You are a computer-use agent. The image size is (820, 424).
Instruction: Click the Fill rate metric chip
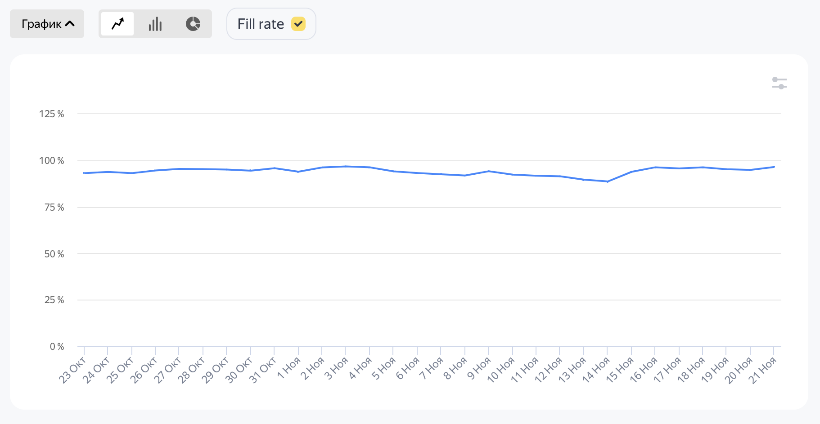coord(261,24)
